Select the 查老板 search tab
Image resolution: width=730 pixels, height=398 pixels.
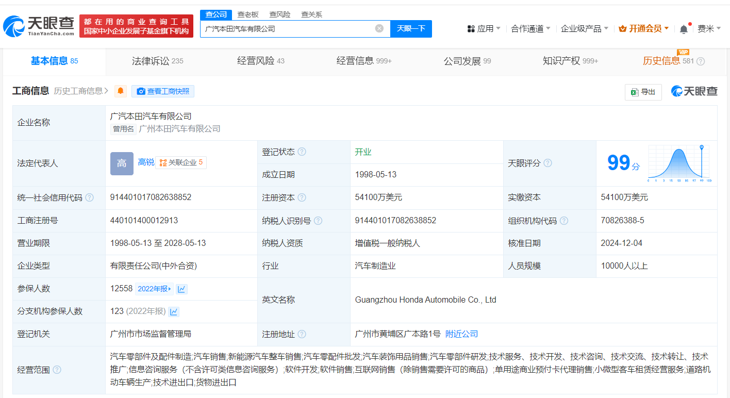pos(248,14)
